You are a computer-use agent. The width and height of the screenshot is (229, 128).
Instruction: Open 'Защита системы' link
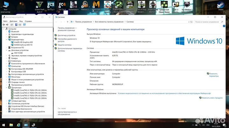(65, 45)
